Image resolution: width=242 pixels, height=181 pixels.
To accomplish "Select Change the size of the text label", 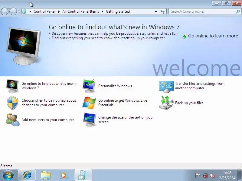I will [126, 119].
